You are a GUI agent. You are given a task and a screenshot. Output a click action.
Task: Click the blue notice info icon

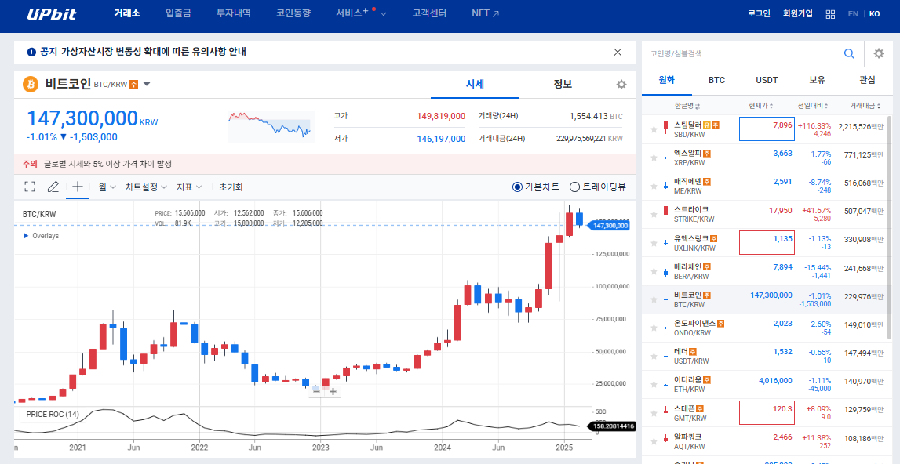pos(31,53)
